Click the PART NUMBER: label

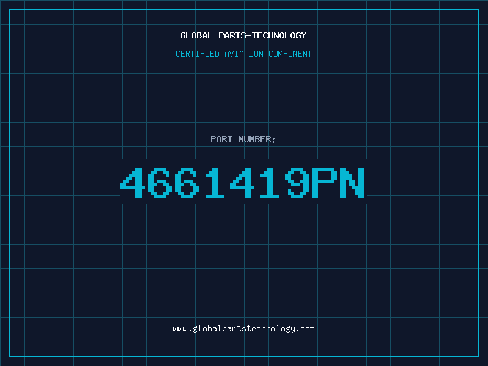click(243, 139)
